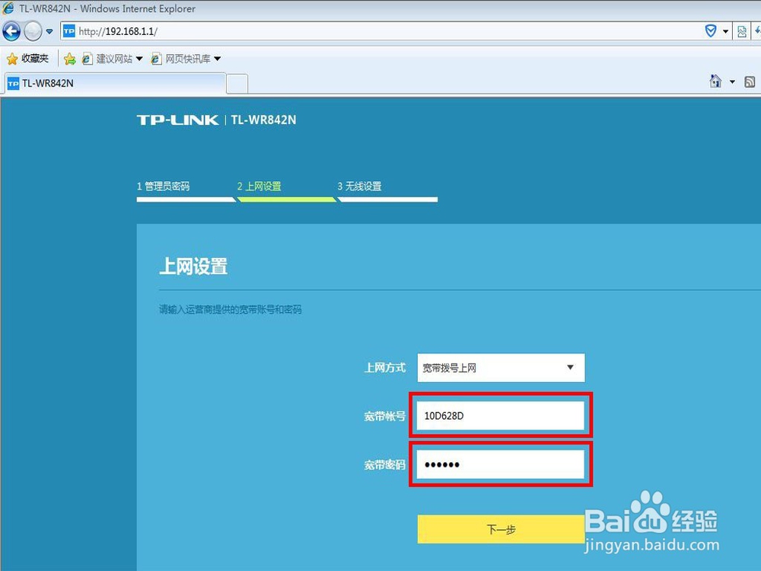Click the blue security shield icon
Image resolution: width=761 pixels, height=571 pixels.
[711, 31]
